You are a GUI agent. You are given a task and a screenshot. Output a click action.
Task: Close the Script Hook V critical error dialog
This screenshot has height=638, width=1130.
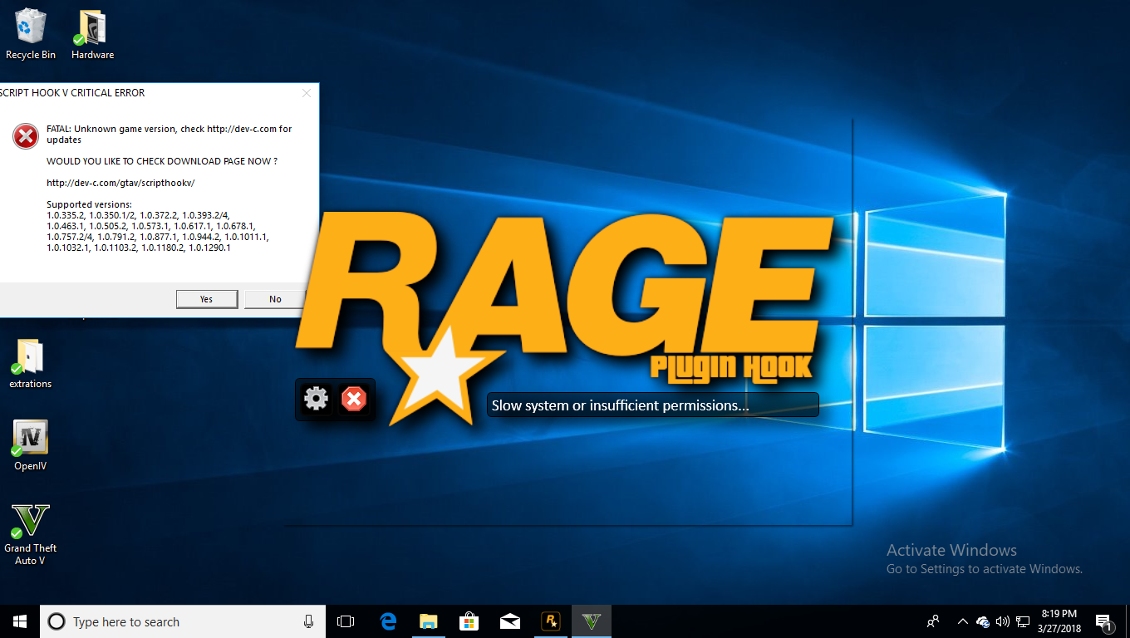[307, 93]
